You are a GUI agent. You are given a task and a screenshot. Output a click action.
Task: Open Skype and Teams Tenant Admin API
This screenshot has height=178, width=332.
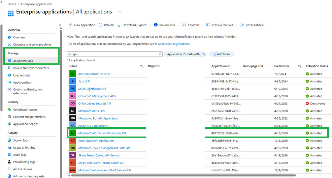click(101, 163)
